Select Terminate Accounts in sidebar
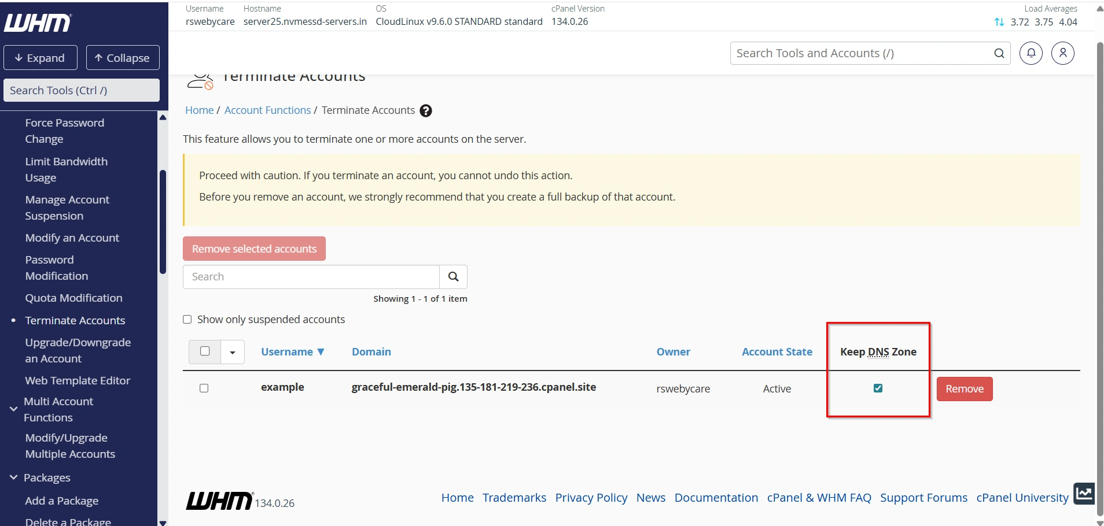The width and height of the screenshot is (1104, 526). (75, 320)
